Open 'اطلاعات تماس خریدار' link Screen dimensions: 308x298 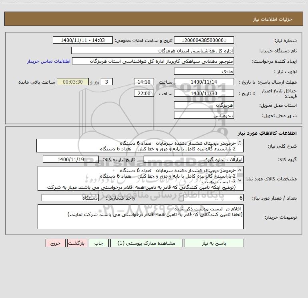tap(49, 61)
